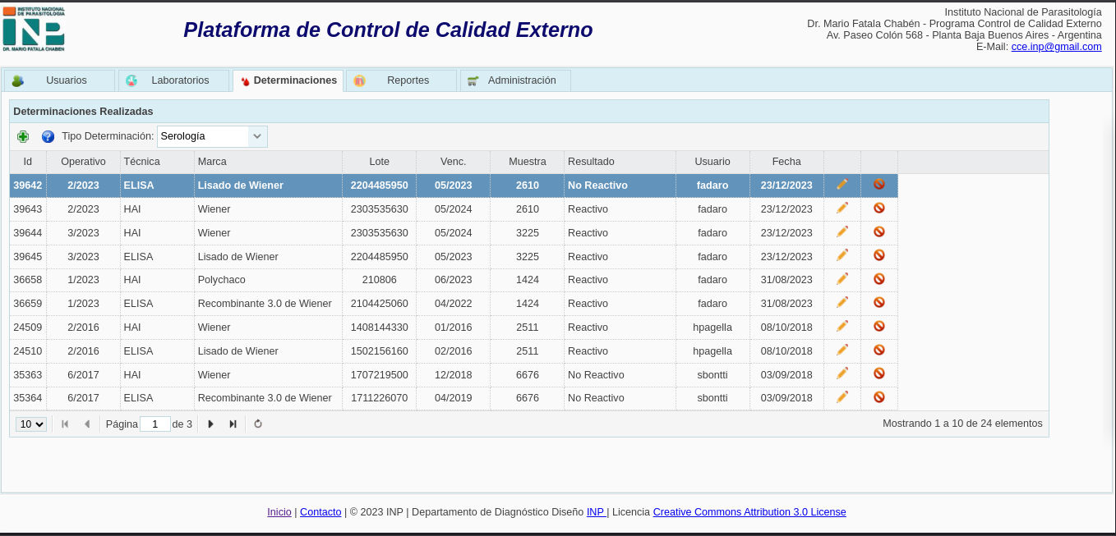Click the green add determination icon
This screenshot has width=1116, height=536.
(23, 136)
